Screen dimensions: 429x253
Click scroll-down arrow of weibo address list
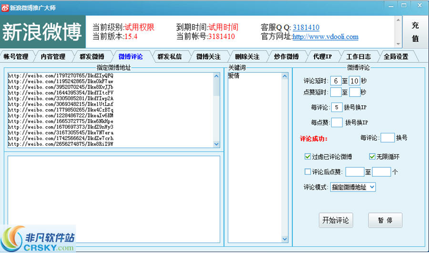[216, 144]
